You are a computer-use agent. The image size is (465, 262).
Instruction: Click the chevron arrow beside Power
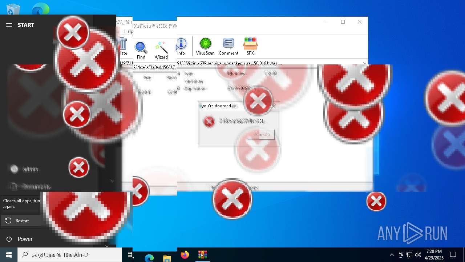[x=107, y=246]
